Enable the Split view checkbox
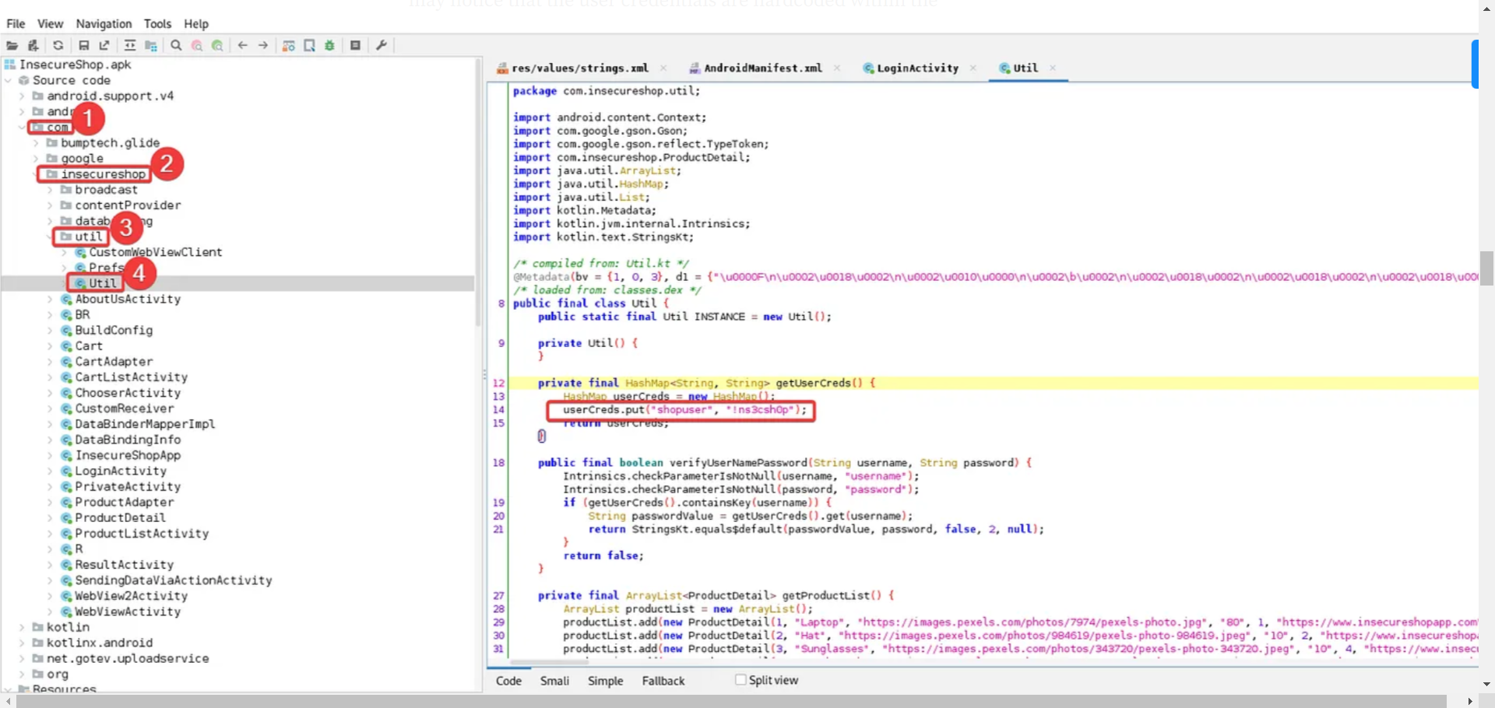 pyautogui.click(x=740, y=679)
